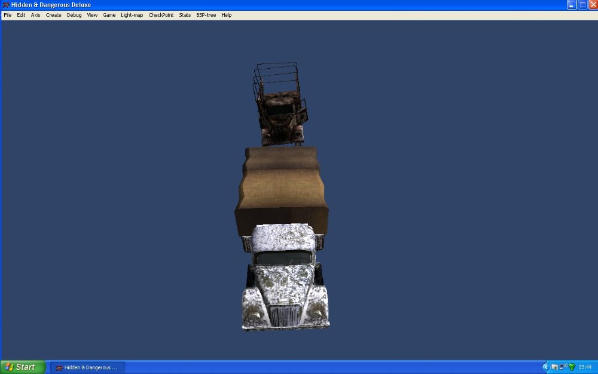Viewport: 598px width, 374px height.
Task: Open the Stats menu
Action: pyautogui.click(x=185, y=15)
